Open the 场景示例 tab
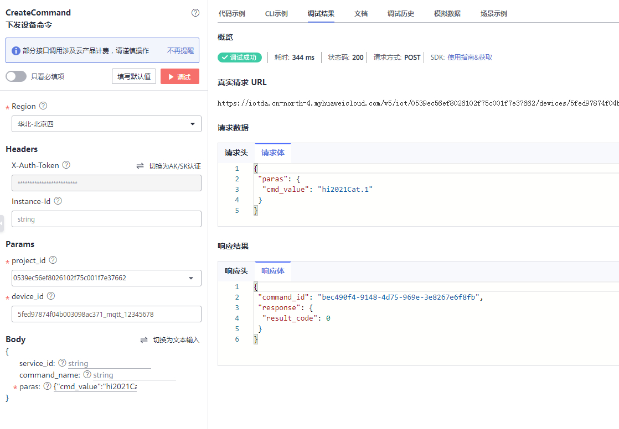Viewport: 619px width, 429px height. tap(494, 13)
